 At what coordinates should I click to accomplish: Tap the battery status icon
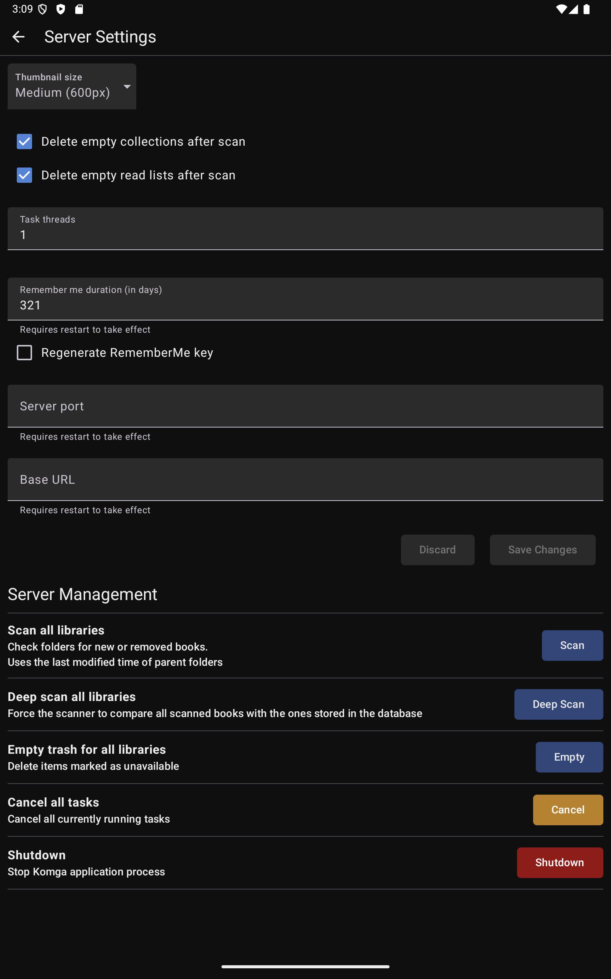[586, 9]
